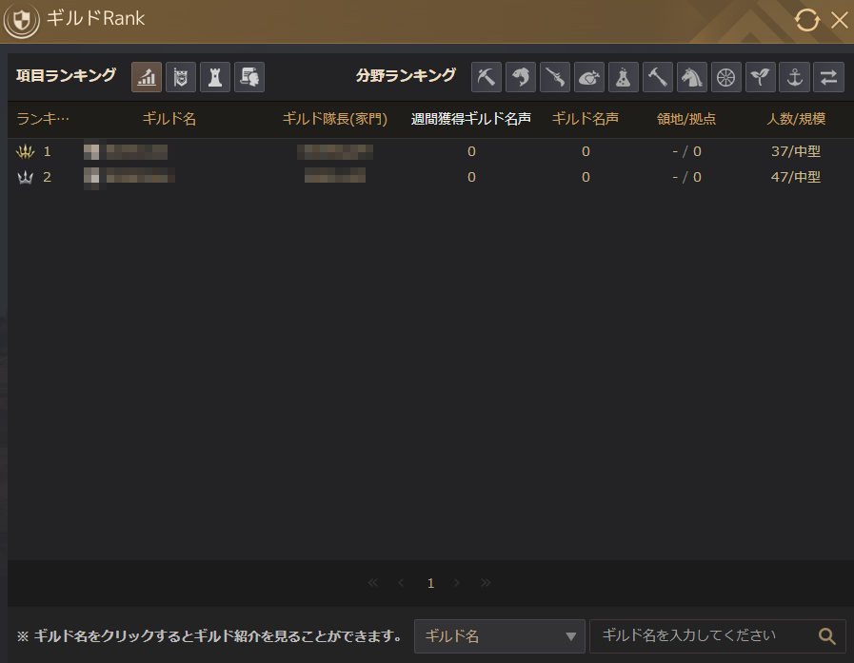Screen dimensions: 854x663
Task: Click the guild shield icon in title bar
Action: click(x=22, y=20)
